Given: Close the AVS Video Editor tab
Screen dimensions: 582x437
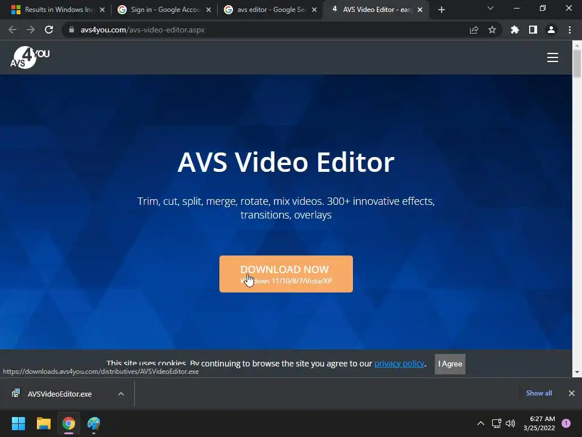Looking at the screenshot, I should coord(420,10).
